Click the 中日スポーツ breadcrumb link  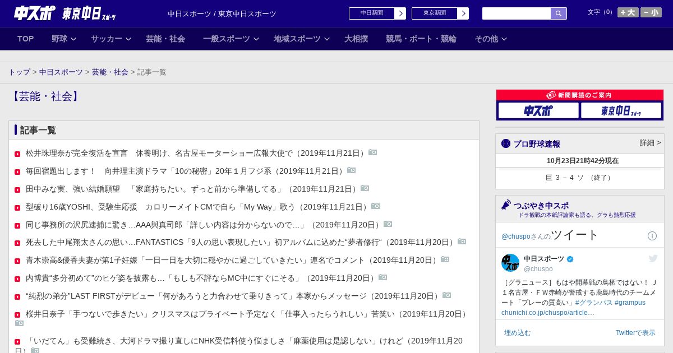click(x=61, y=72)
